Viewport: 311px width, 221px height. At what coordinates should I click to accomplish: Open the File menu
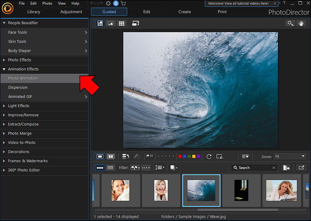(22, 4)
